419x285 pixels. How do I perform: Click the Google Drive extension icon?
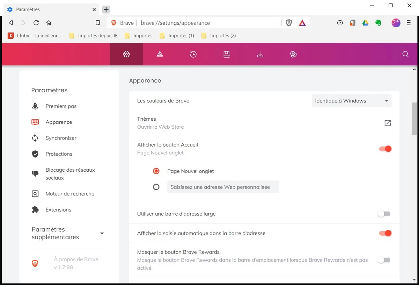coord(365,23)
